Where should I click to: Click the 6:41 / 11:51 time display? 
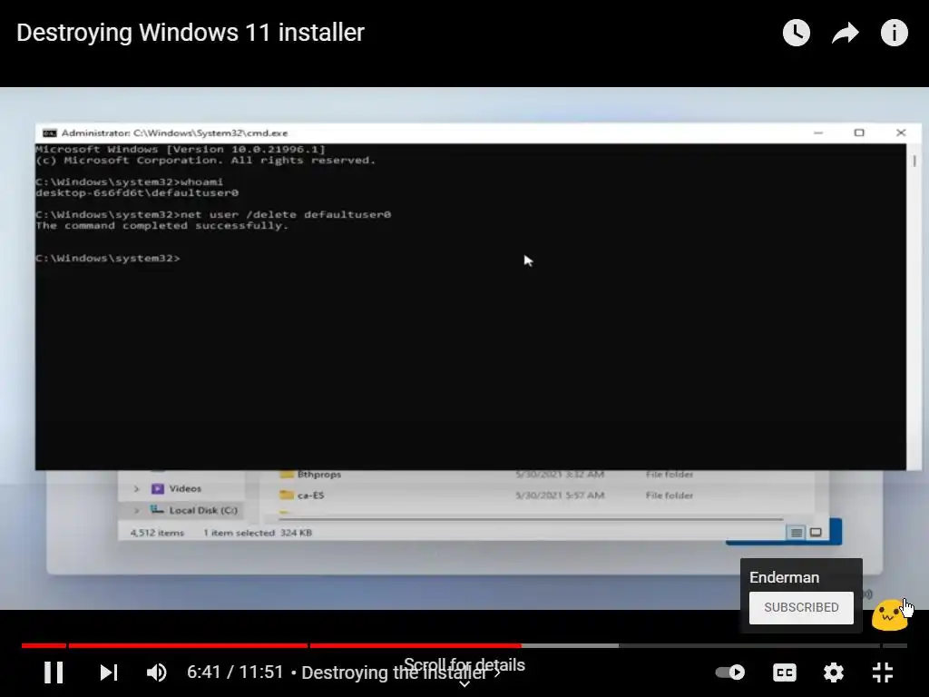click(235, 672)
